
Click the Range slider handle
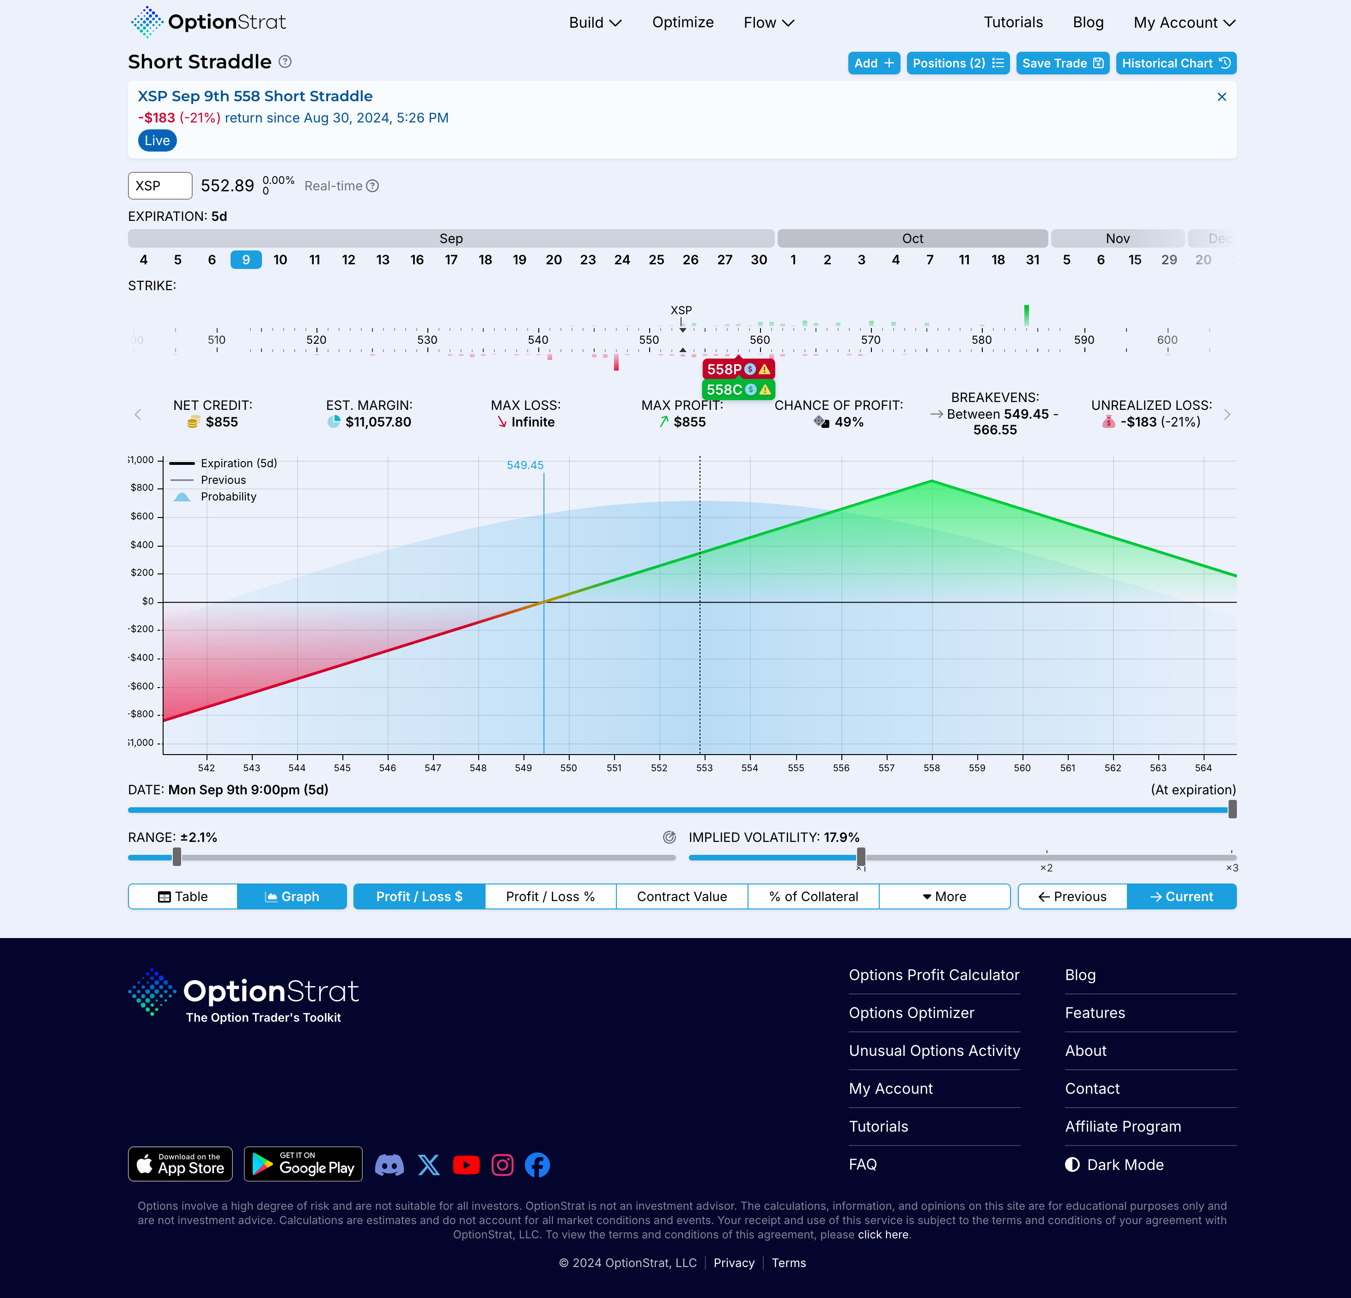coord(177,857)
